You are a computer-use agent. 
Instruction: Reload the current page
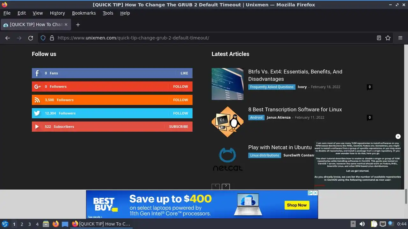coord(31,38)
